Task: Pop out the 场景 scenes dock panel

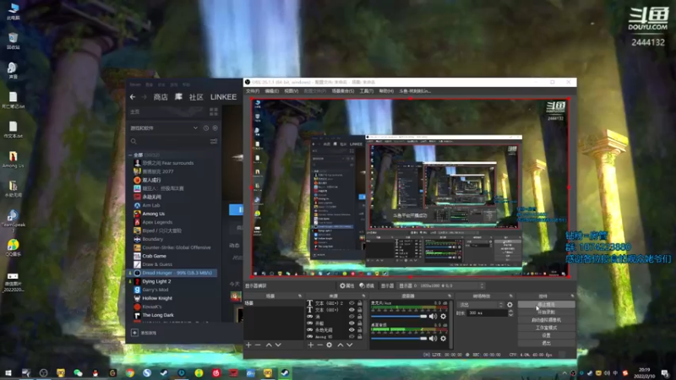Action: 300,296
